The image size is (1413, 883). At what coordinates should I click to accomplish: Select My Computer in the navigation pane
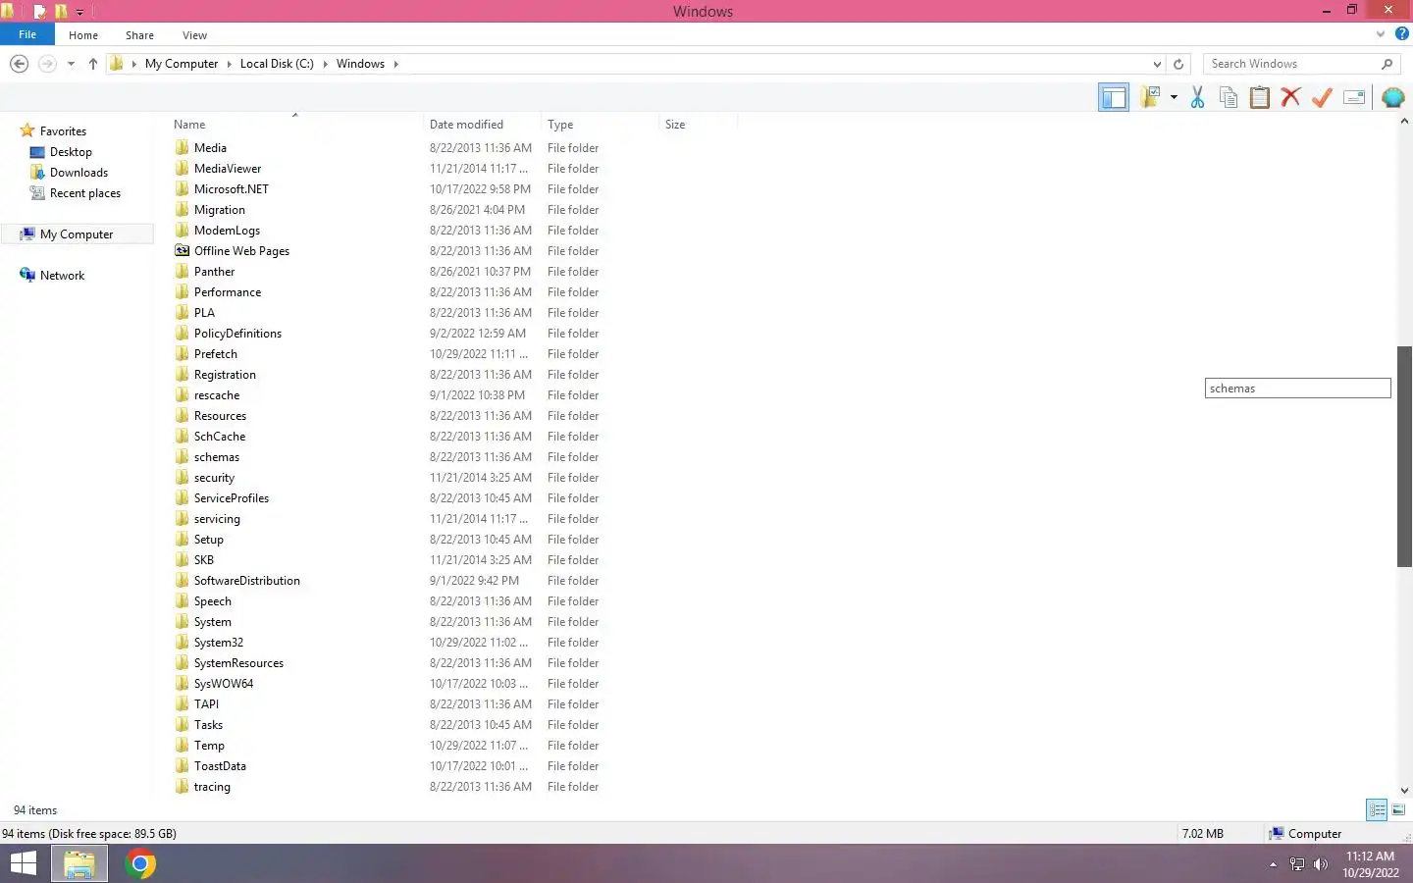coord(77,234)
